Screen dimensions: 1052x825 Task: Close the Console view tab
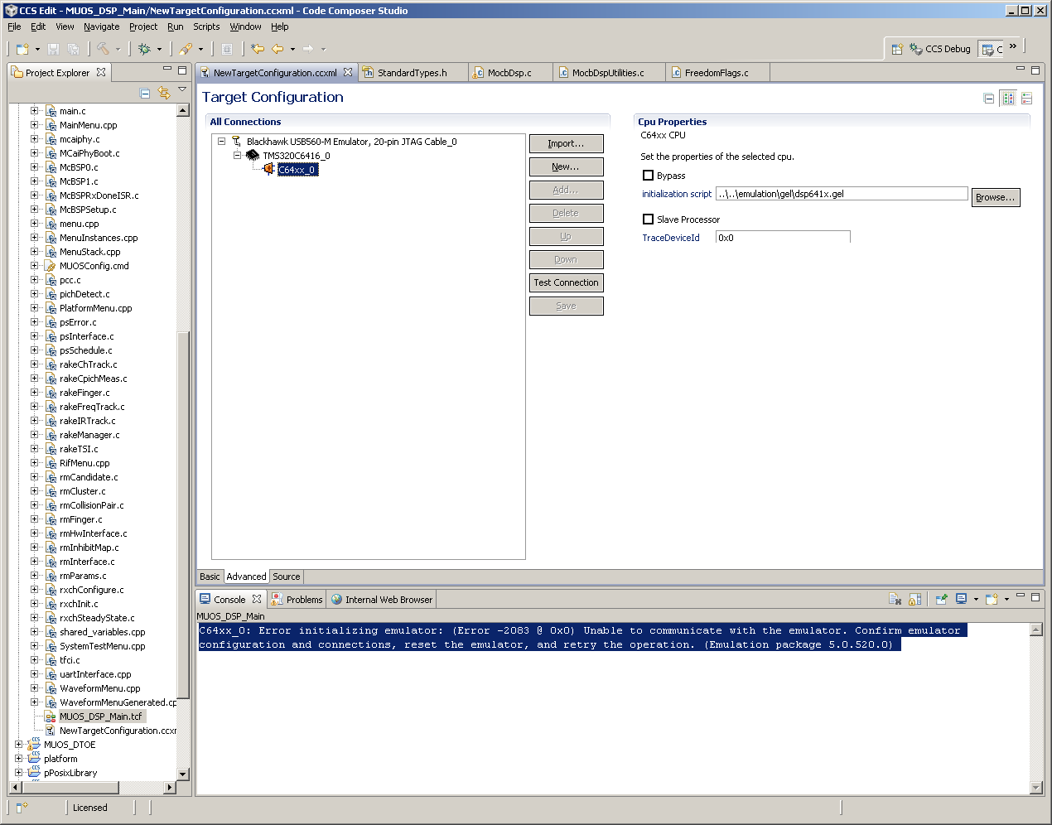tap(257, 599)
